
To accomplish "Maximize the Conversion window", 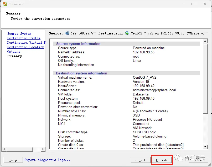I will 193,4.
